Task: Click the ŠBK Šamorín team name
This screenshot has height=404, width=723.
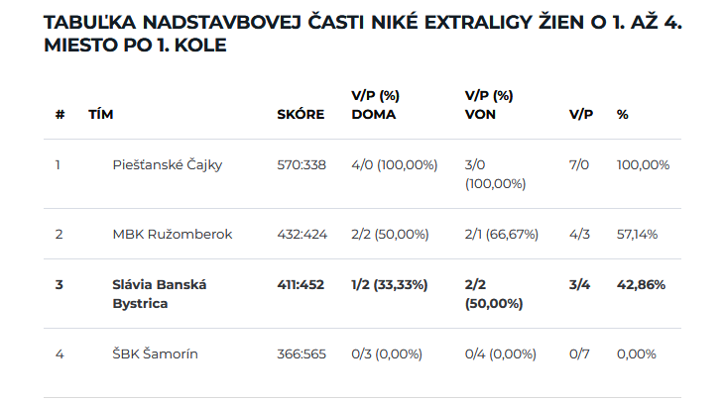Action: 156,353
